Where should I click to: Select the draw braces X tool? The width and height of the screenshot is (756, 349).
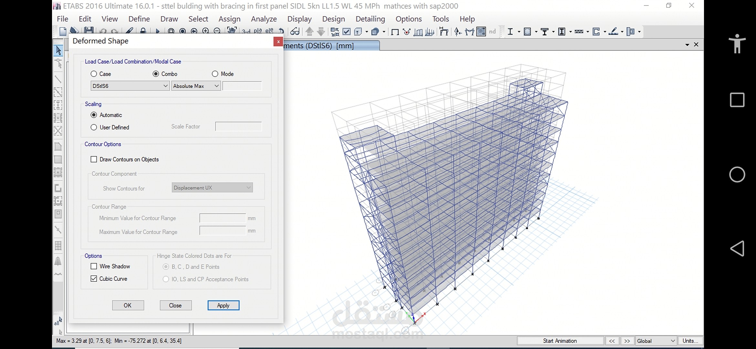point(58,131)
